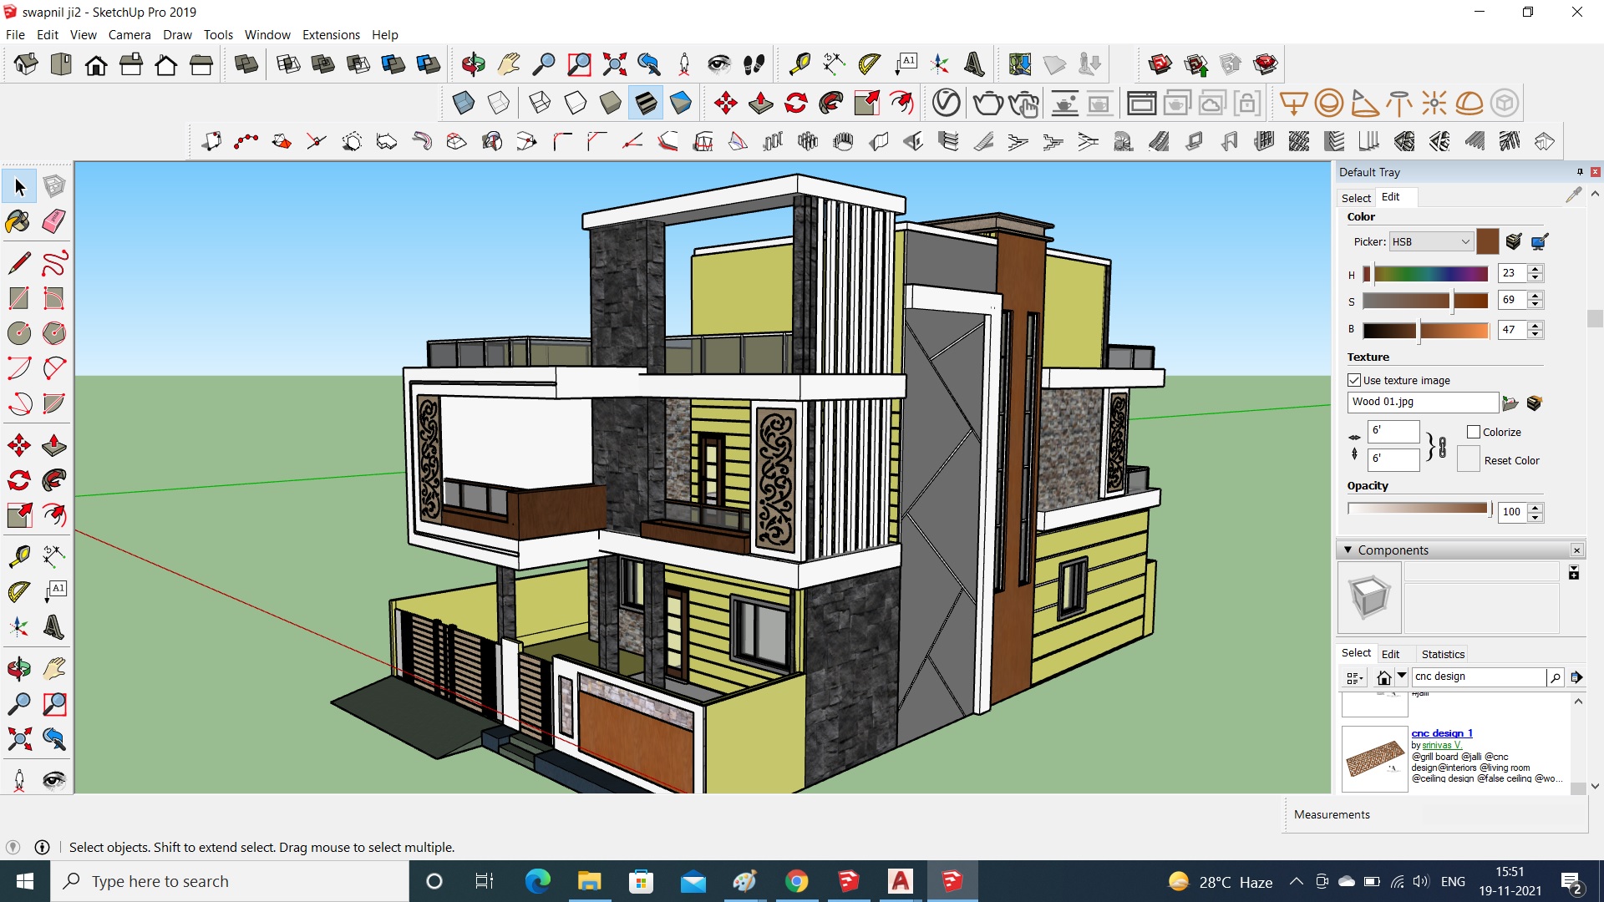Image resolution: width=1604 pixels, height=902 pixels.
Task: Toggle Use texture image checkbox
Action: coord(1354,380)
